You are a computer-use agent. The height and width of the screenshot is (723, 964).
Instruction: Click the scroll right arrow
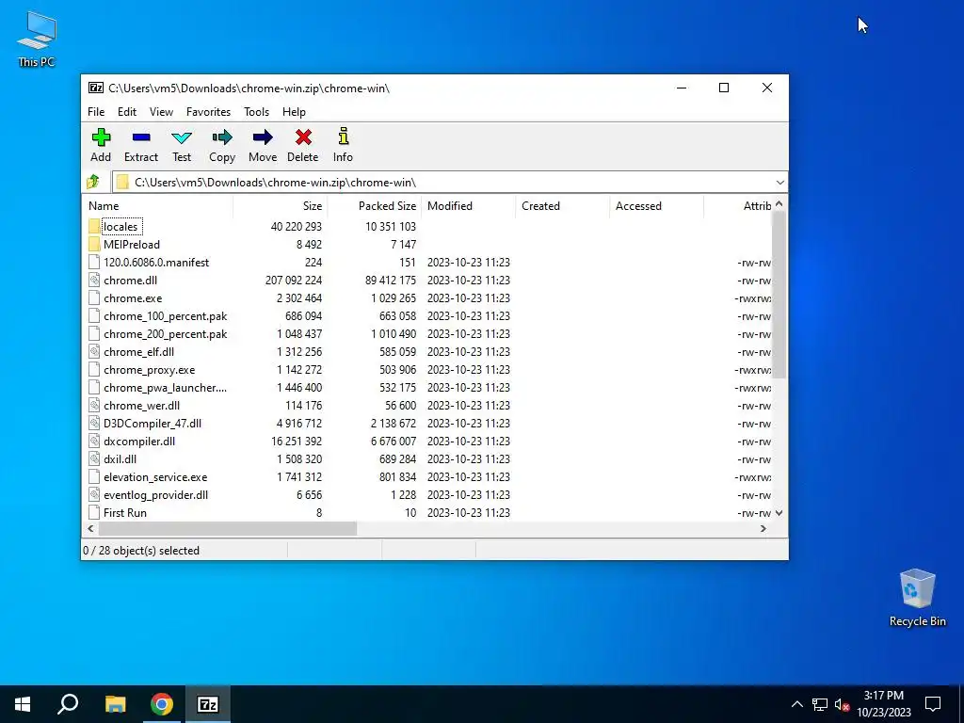[x=763, y=529]
